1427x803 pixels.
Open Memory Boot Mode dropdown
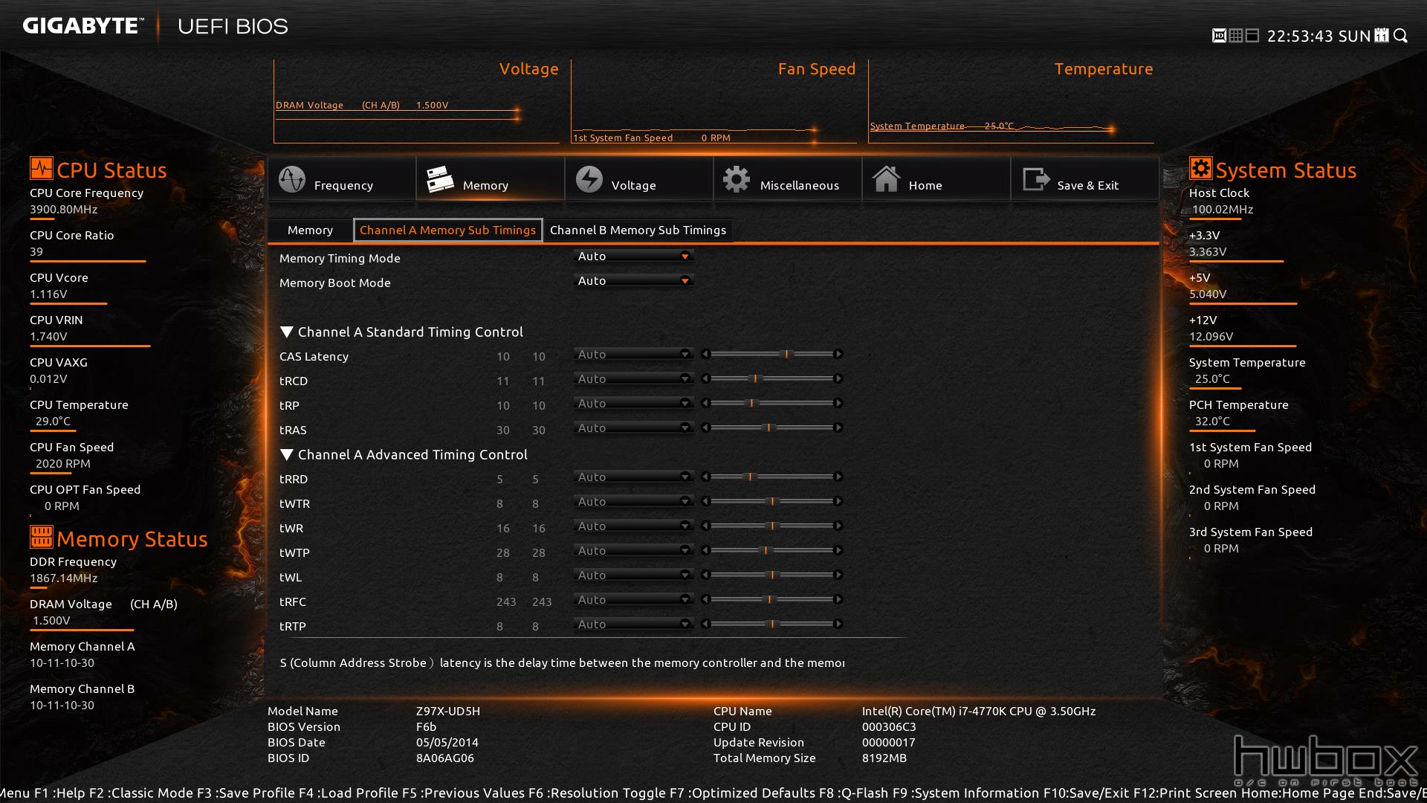pos(633,280)
